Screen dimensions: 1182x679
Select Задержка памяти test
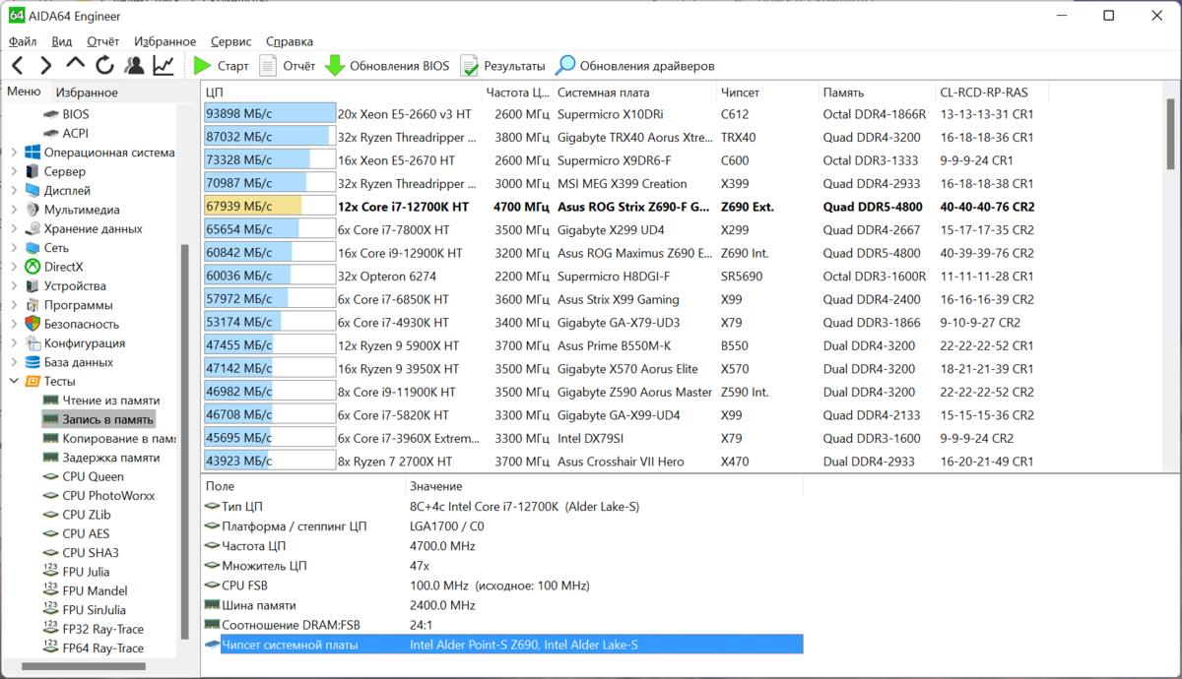tap(101, 458)
